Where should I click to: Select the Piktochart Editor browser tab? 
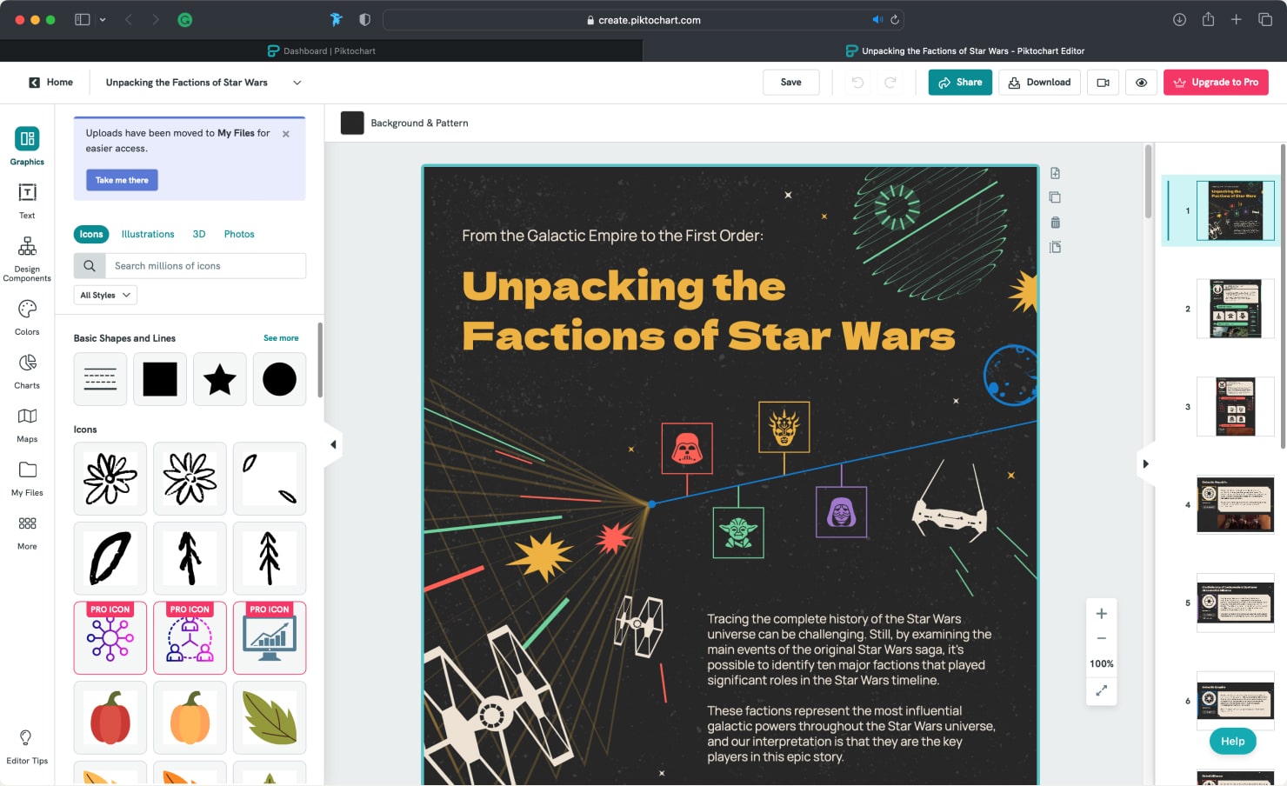click(964, 50)
